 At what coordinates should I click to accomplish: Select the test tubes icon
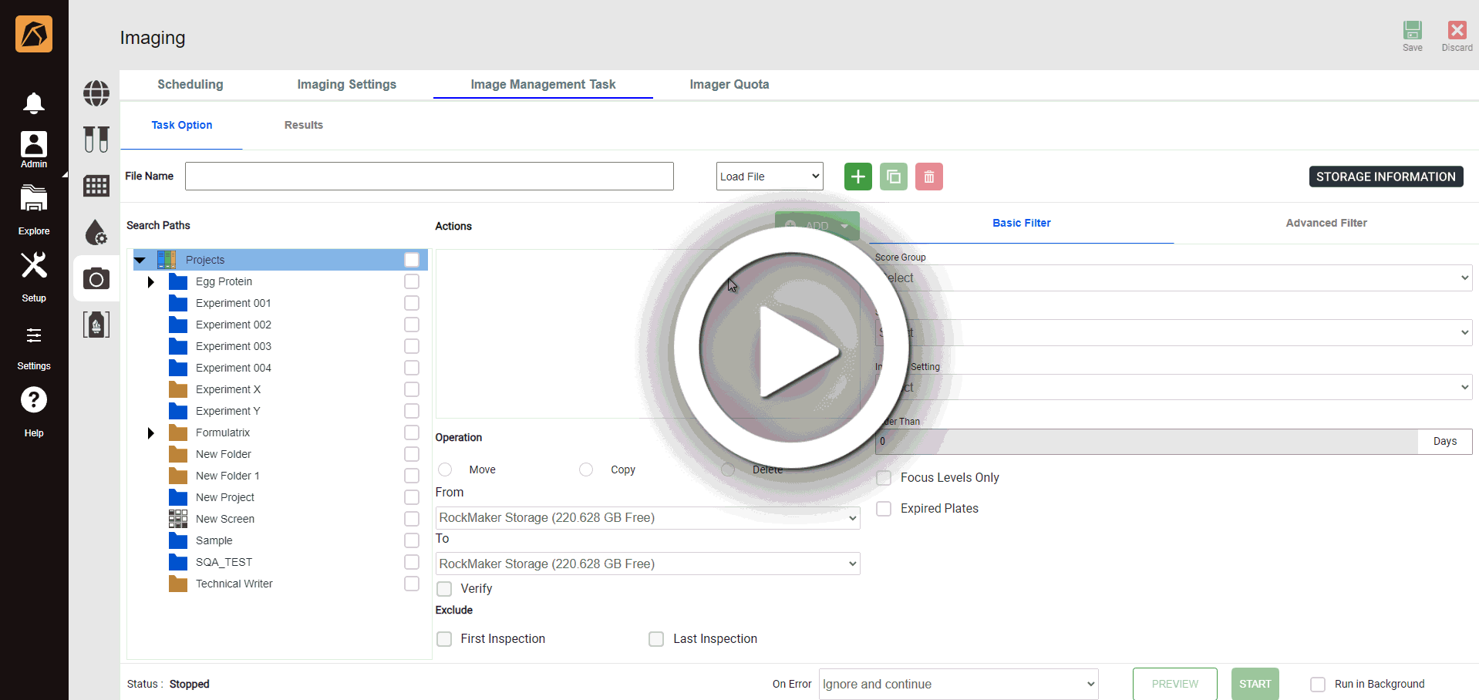[96, 140]
